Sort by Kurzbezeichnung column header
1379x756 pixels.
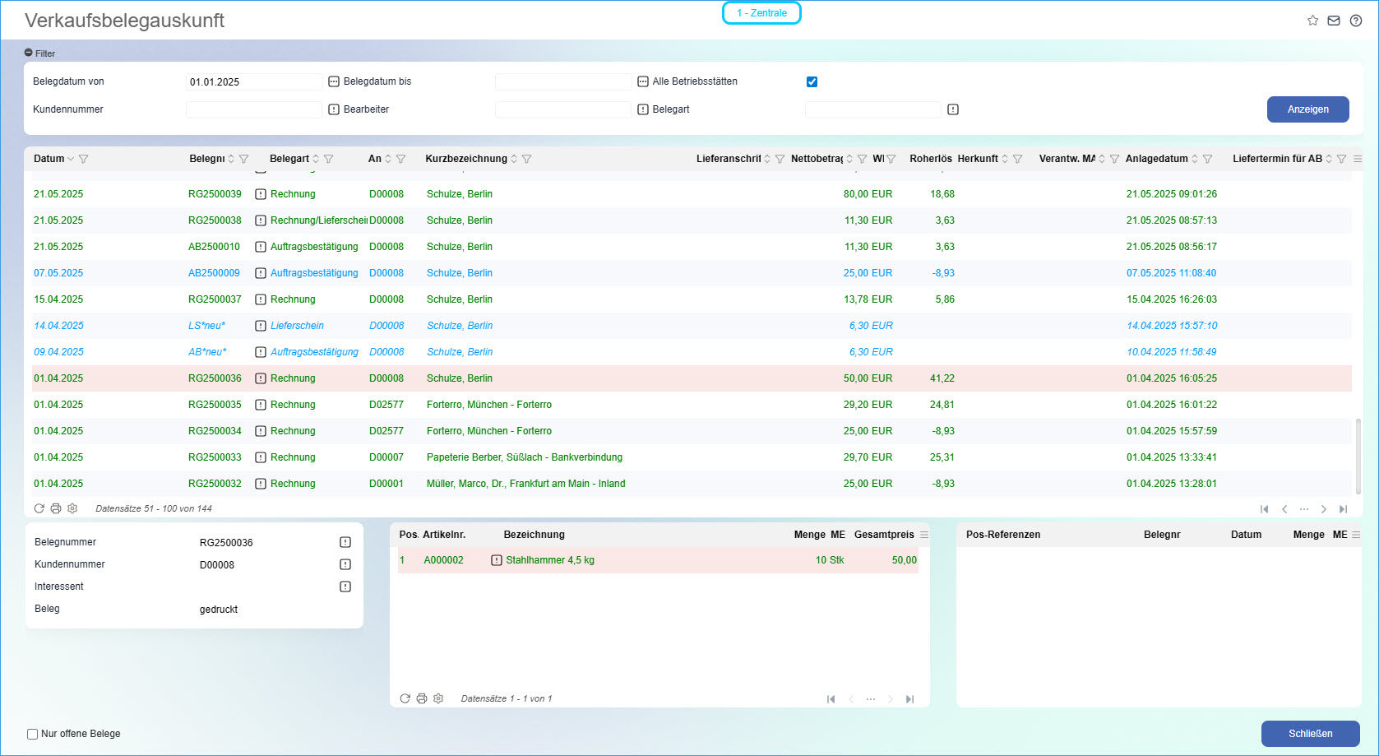pos(466,159)
